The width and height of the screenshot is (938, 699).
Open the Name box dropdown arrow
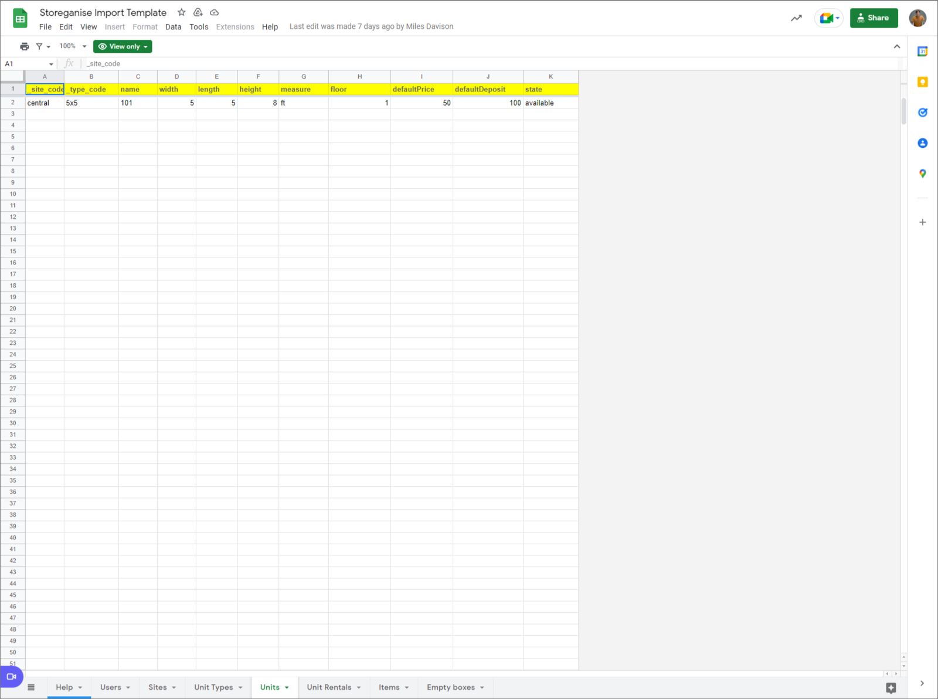coord(51,64)
